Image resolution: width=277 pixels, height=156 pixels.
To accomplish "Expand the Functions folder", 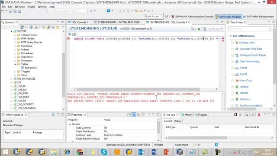I will [15, 46].
